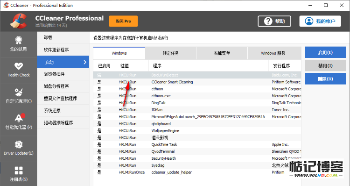350x186 pixels.
Task: Open 注册表(G) grid icon
Action: tap(19, 171)
